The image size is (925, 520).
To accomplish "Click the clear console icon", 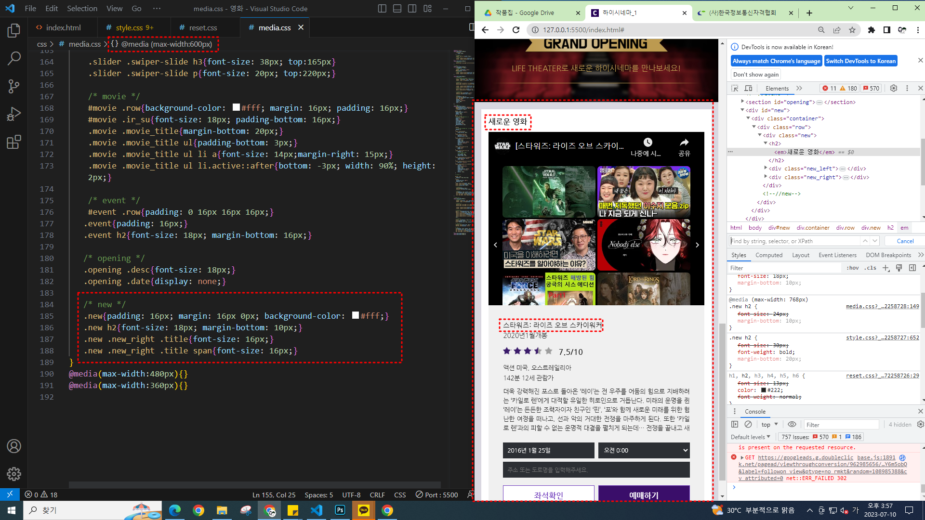I will coord(748,424).
